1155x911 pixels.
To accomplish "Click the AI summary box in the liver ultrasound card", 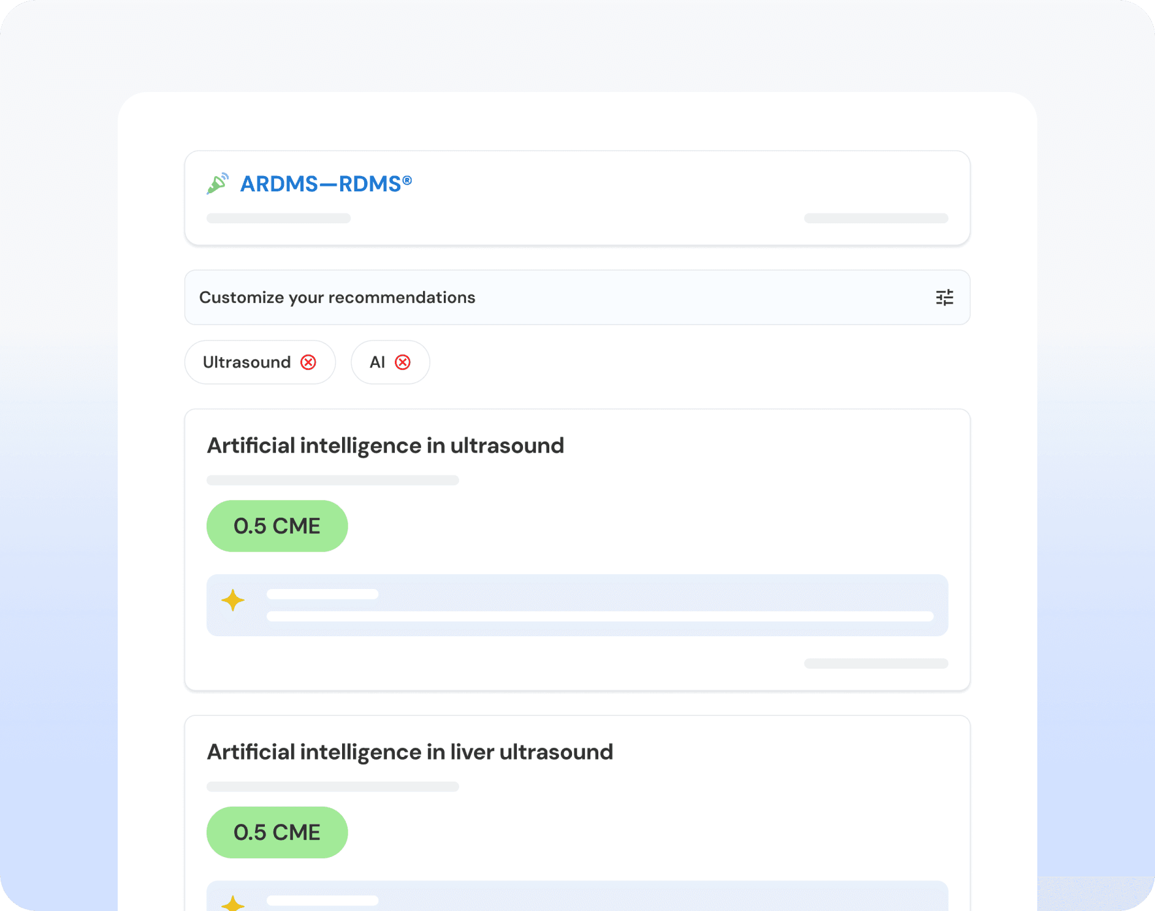I will (x=576, y=897).
